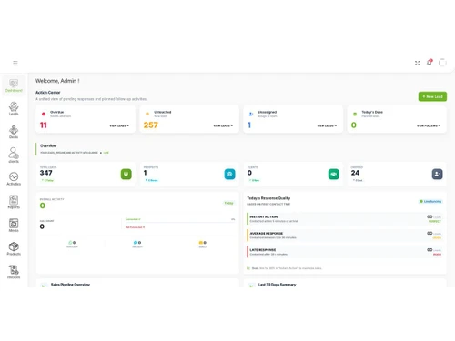Select the Instant Action response row
Image resolution: width=455 pixels, height=341 pixels.
345,219
